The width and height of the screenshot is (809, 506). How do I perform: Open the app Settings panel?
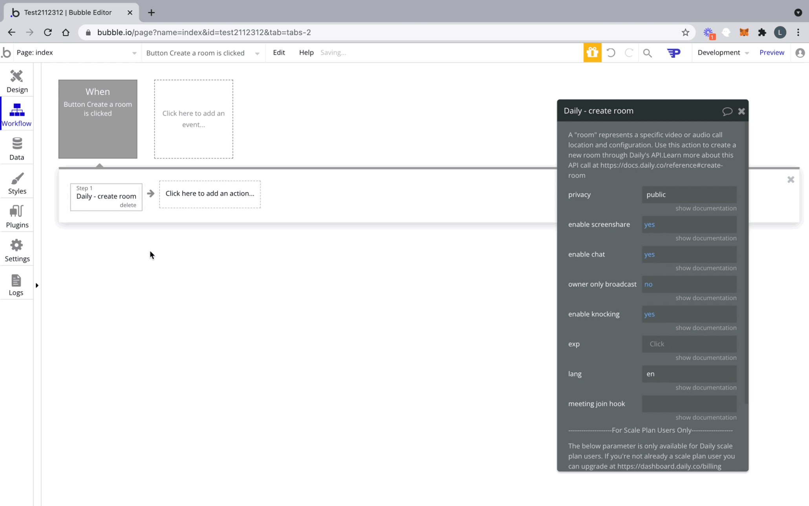[x=16, y=249]
